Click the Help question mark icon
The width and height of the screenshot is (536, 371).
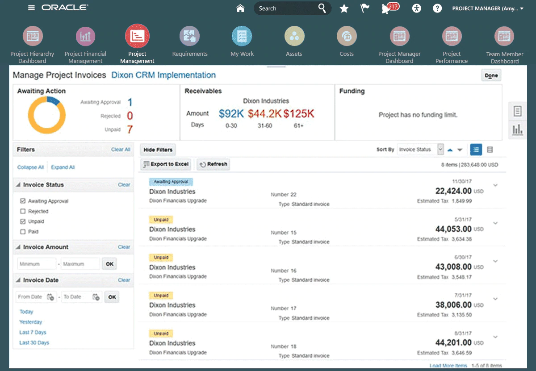click(x=438, y=8)
